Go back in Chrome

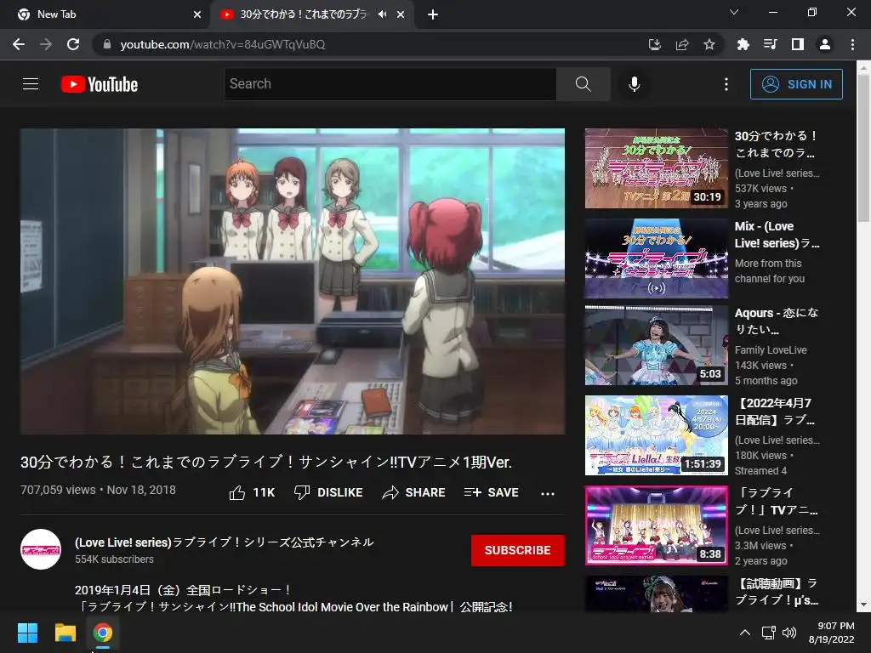19,44
